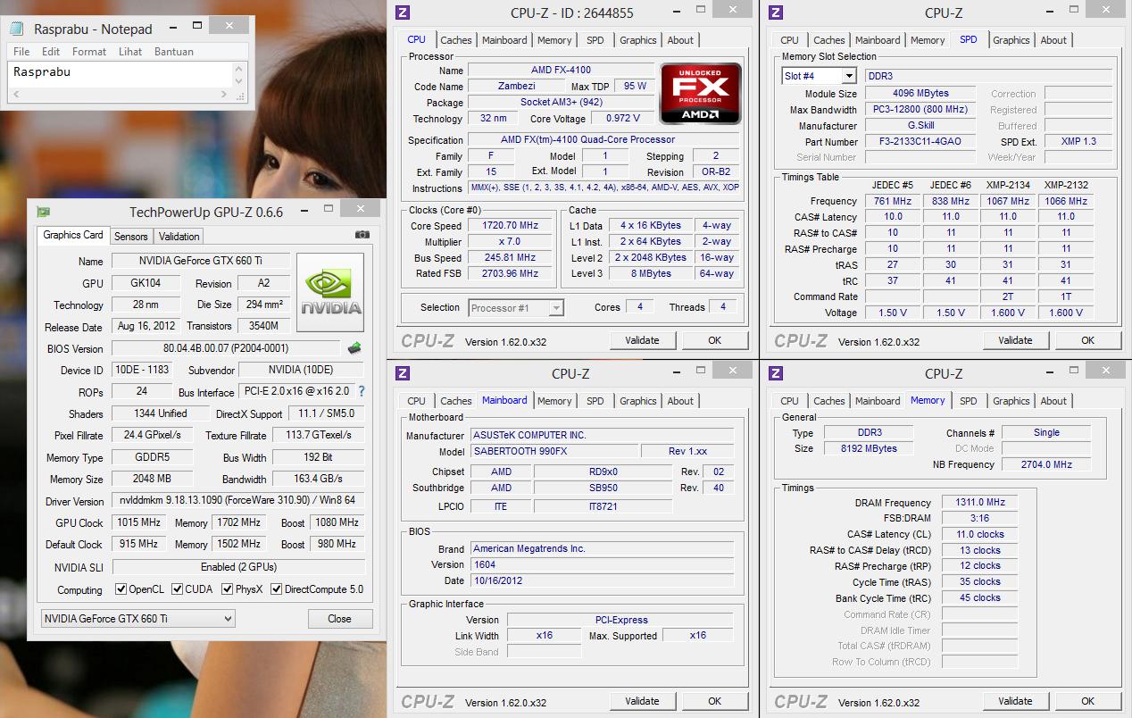Viewport: 1132px width, 718px height.
Task: Click the Z title icon of the CPU-Z SPD window
Action: 776,13
